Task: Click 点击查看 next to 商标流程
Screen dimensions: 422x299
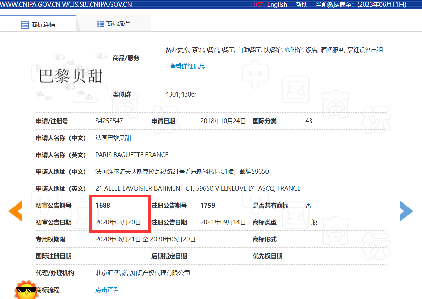Action: pyautogui.click(x=107, y=290)
